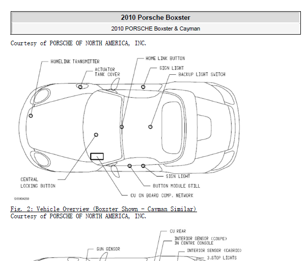Click the CU REAR label

click(x=178, y=231)
